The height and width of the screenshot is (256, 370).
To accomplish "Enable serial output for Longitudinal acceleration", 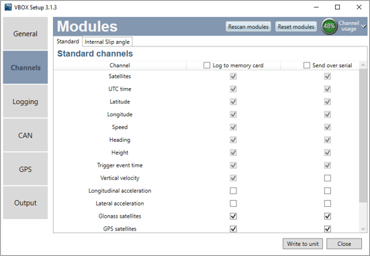I will (x=327, y=191).
